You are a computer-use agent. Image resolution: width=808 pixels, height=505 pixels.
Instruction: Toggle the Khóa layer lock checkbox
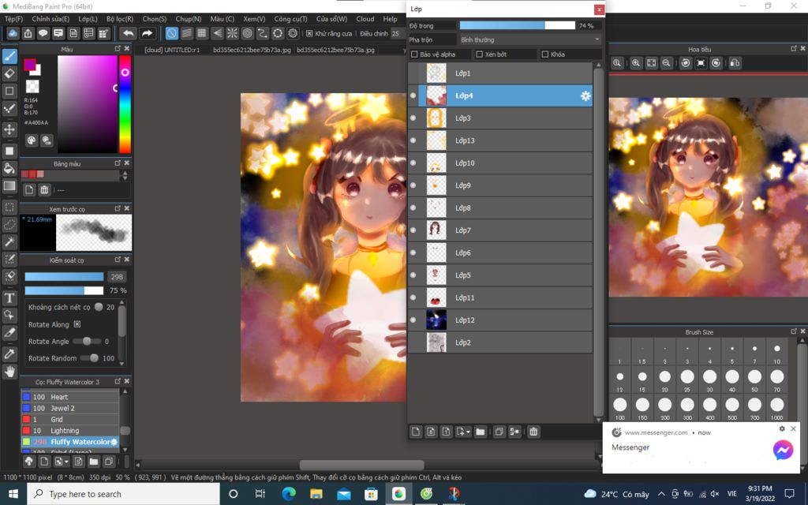click(544, 54)
